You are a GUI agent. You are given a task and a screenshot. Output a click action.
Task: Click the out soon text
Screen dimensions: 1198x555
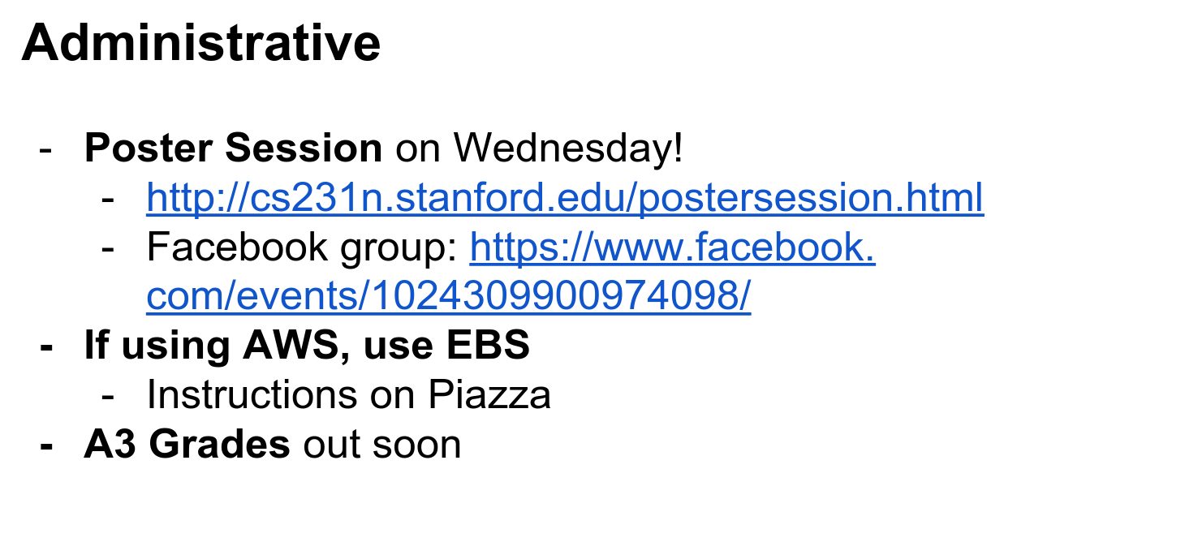(x=381, y=445)
